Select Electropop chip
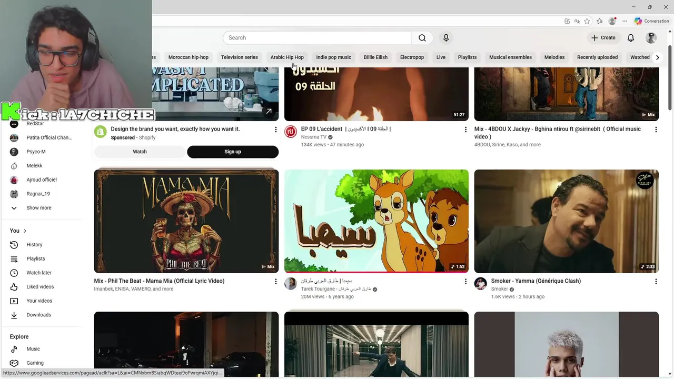 coord(412,57)
